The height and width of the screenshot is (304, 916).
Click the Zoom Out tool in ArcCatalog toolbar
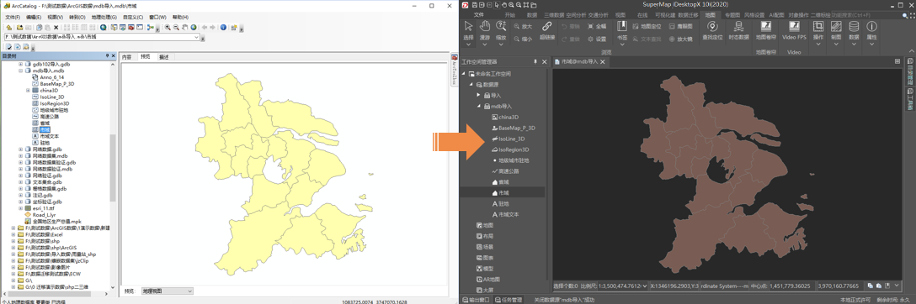[x=177, y=28]
